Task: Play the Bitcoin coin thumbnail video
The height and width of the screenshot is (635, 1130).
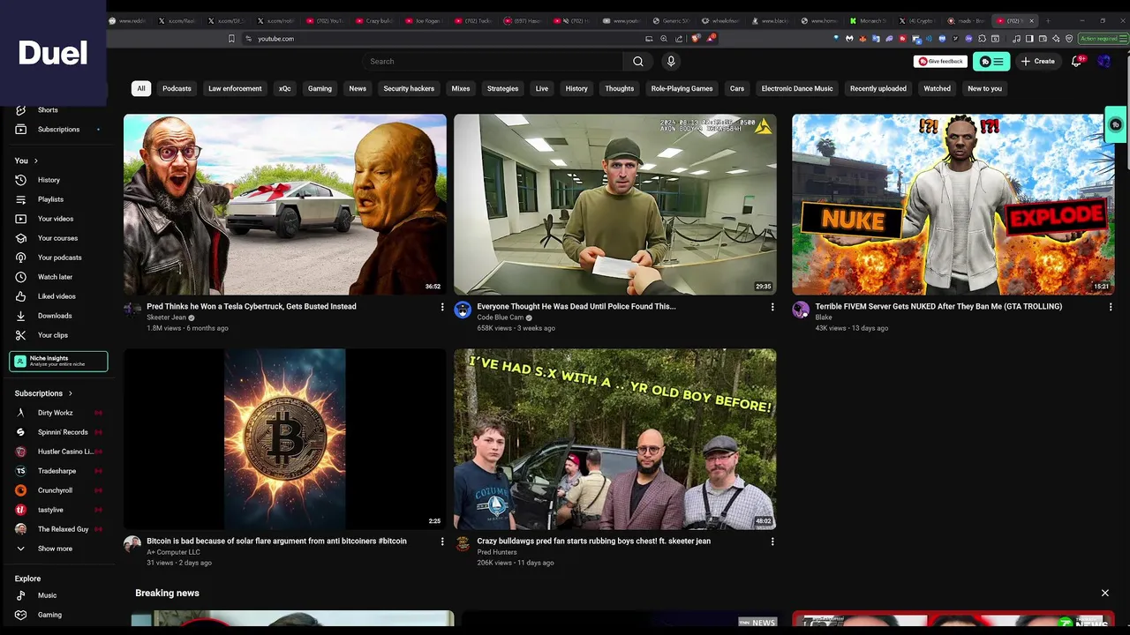Action: (285, 439)
